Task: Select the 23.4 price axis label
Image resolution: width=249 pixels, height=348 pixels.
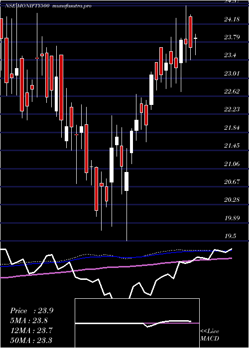Action: point(230,55)
